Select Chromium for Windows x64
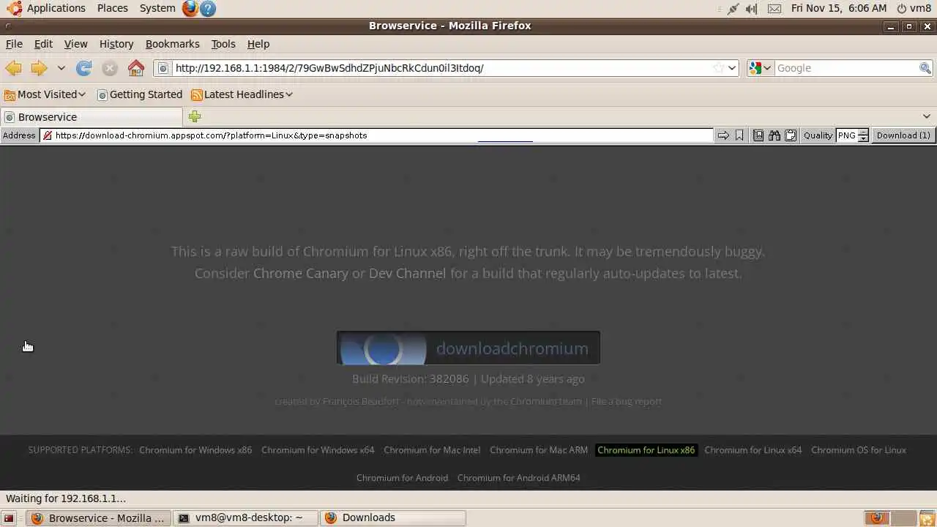The image size is (937, 527). 318,450
